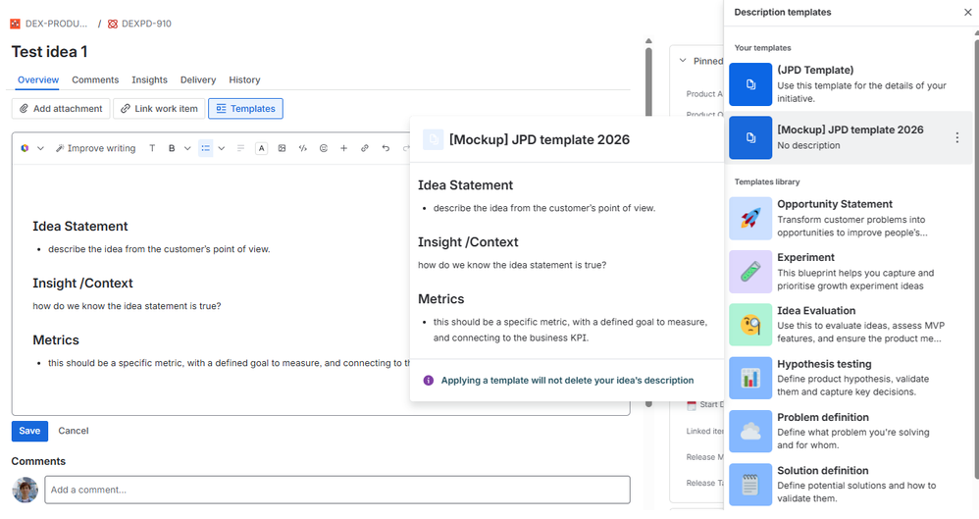The width and height of the screenshot is (979, 519).
Task: Close the Description templates panel
Action: tap(968, 12)
